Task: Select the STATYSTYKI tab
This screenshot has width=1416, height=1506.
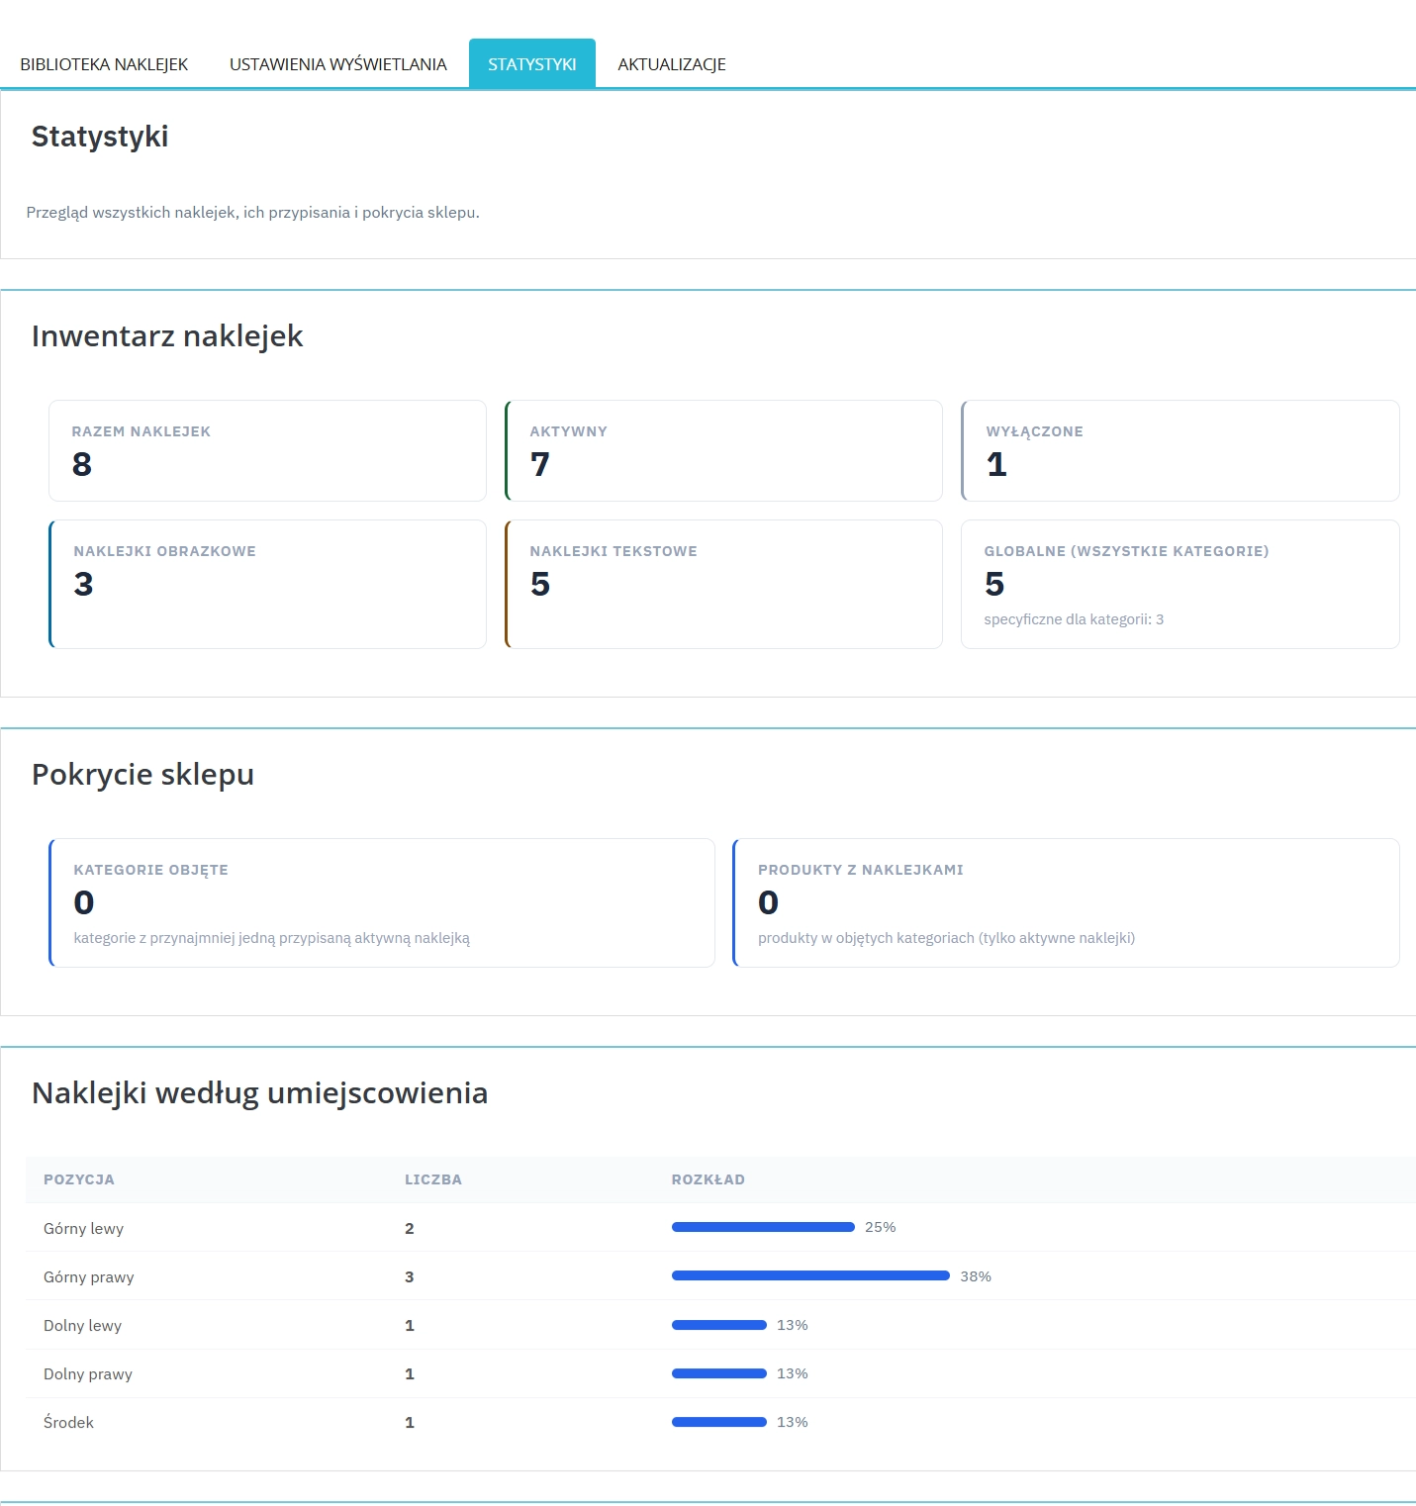Action: tap(531, 63)
